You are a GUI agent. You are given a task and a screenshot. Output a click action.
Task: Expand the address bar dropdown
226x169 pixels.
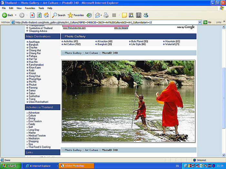click(x=200, y=22)
